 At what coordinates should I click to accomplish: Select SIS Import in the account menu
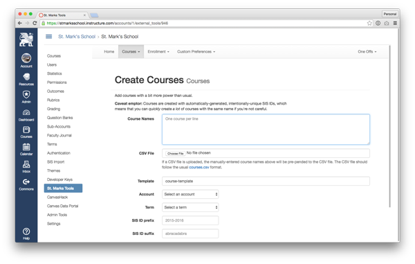tap(55, 161)
